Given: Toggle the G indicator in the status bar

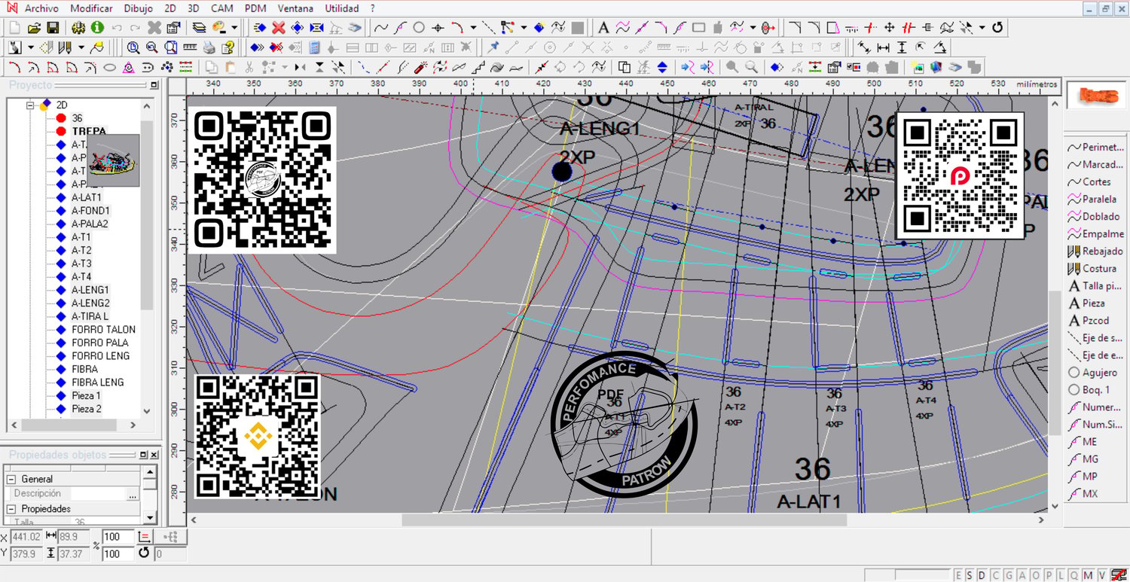Looking at the screenshot, I should 1007,575.
